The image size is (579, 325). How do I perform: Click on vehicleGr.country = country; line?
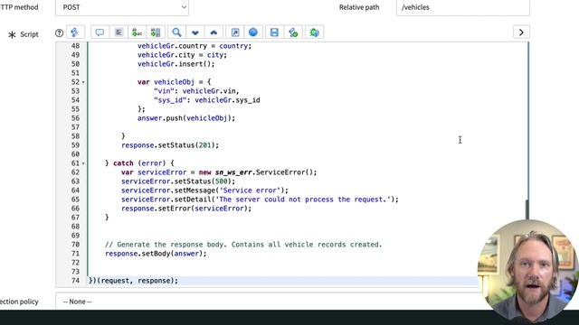[195, 46]
